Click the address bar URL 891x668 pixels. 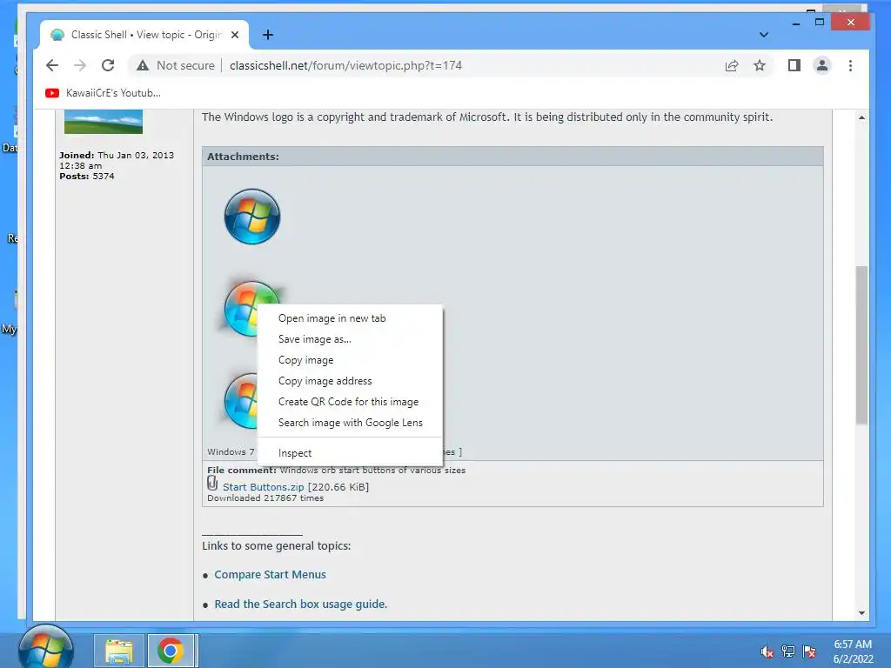(345, 65)
